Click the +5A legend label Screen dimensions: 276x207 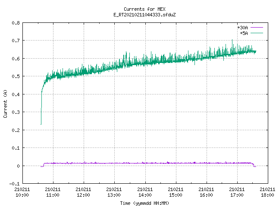pos(244,33)
